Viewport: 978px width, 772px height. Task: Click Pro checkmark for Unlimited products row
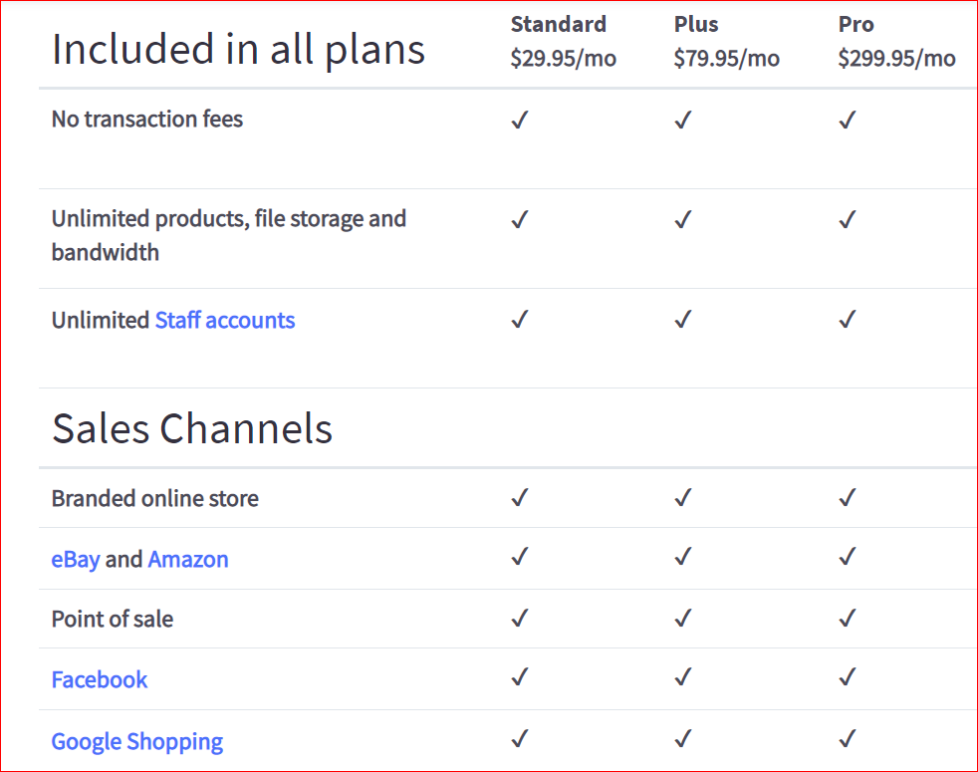(x=848, y=220)
